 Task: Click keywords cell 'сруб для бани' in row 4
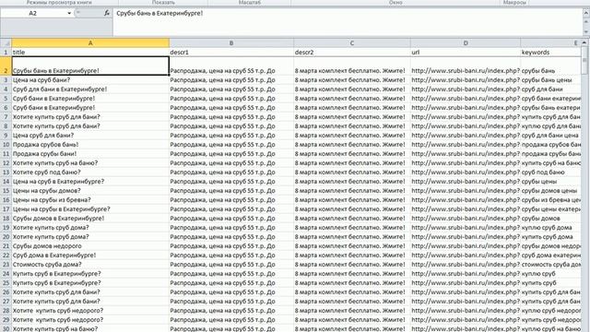(x=551, y=89)
